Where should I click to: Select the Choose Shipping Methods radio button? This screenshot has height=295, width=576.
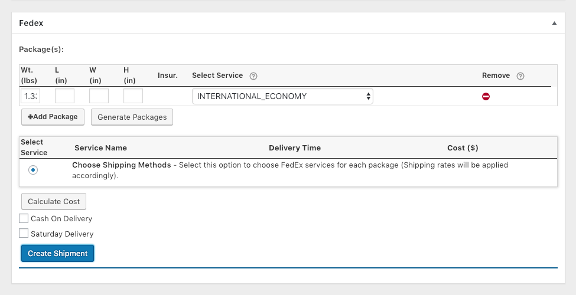coord(33,170)
